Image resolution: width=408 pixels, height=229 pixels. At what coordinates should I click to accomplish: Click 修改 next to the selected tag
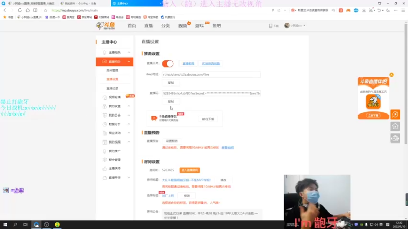(187, 196)
